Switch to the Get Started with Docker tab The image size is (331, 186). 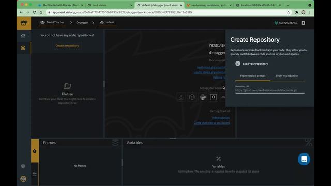61,5
